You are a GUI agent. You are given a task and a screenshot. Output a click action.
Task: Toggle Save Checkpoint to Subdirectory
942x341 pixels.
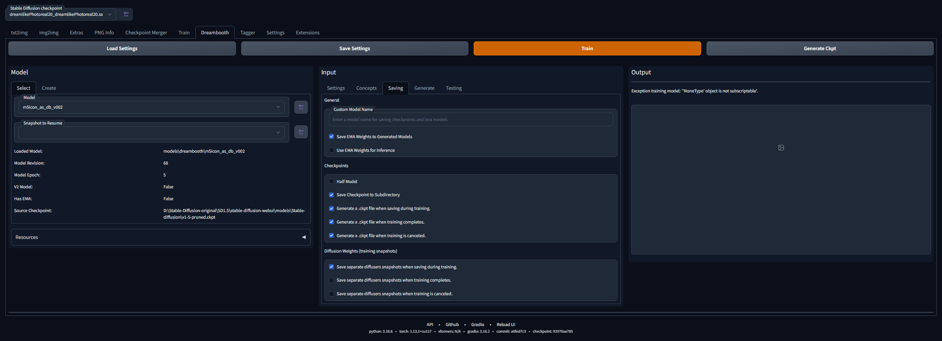coord(331,194)
